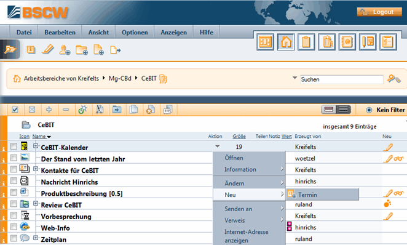Click into the Suchen search field
The width and height of the screenshot is (407, 245).
pos(342,79)
